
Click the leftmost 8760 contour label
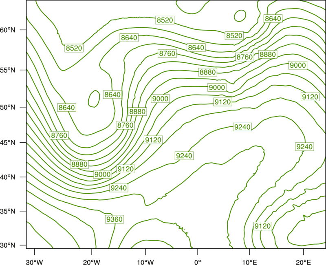pos(59,135)
